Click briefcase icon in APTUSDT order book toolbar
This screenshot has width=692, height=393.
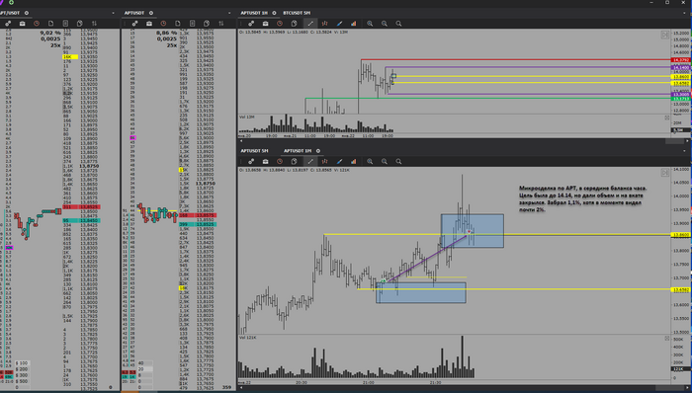click(149, 24)
